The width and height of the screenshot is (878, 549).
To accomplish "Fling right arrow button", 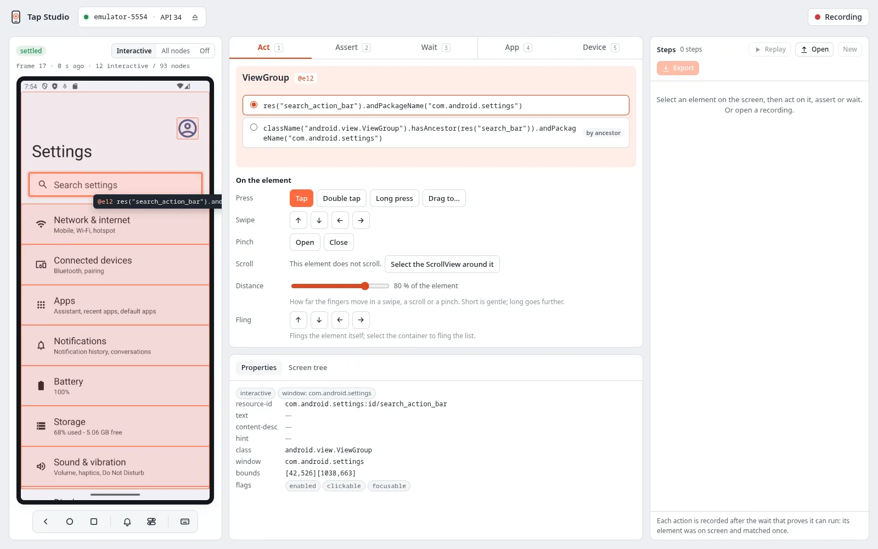I will pyautogui.click(x=361, y=320).
